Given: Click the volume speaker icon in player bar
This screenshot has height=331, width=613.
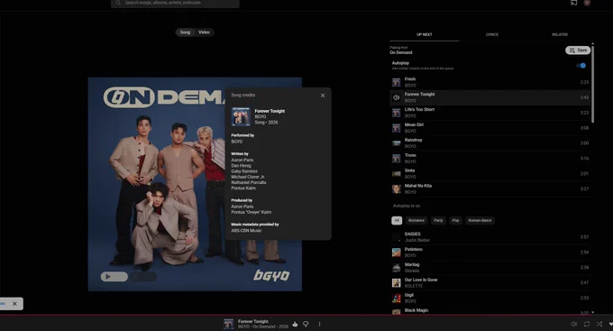Looking at the screenshot, I should click(573, 324).
